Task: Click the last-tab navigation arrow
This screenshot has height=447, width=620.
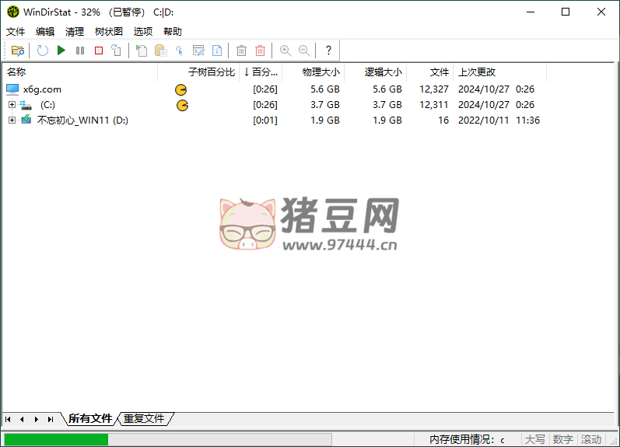Action: click(51, 419)
